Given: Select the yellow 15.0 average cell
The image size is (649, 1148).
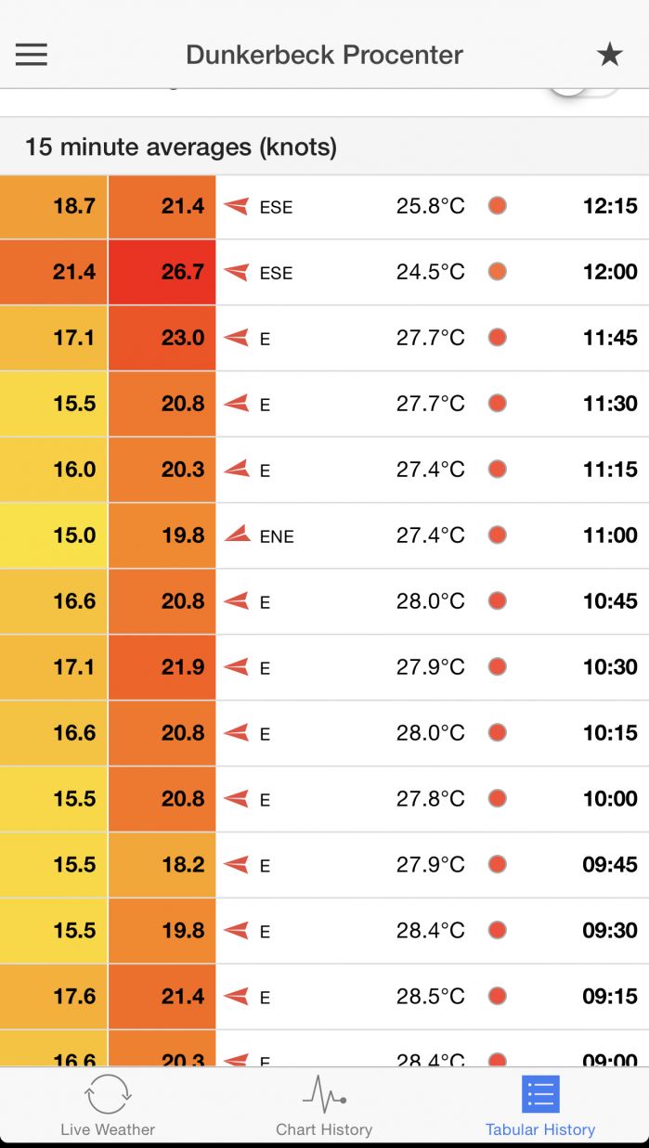Looking at the screenshot, I should pos(54,535).
